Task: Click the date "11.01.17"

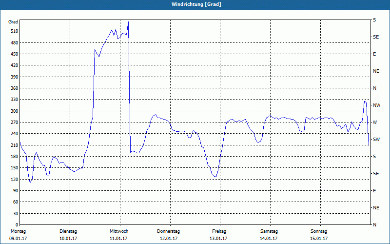Action: [x=118, y=239]
